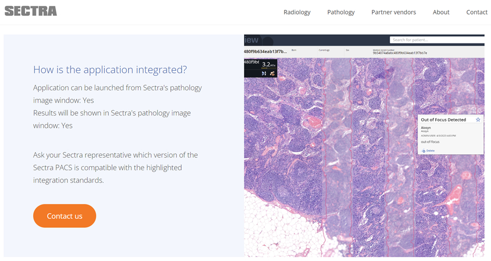Go to Partner vendors page

tap(394, 12)
